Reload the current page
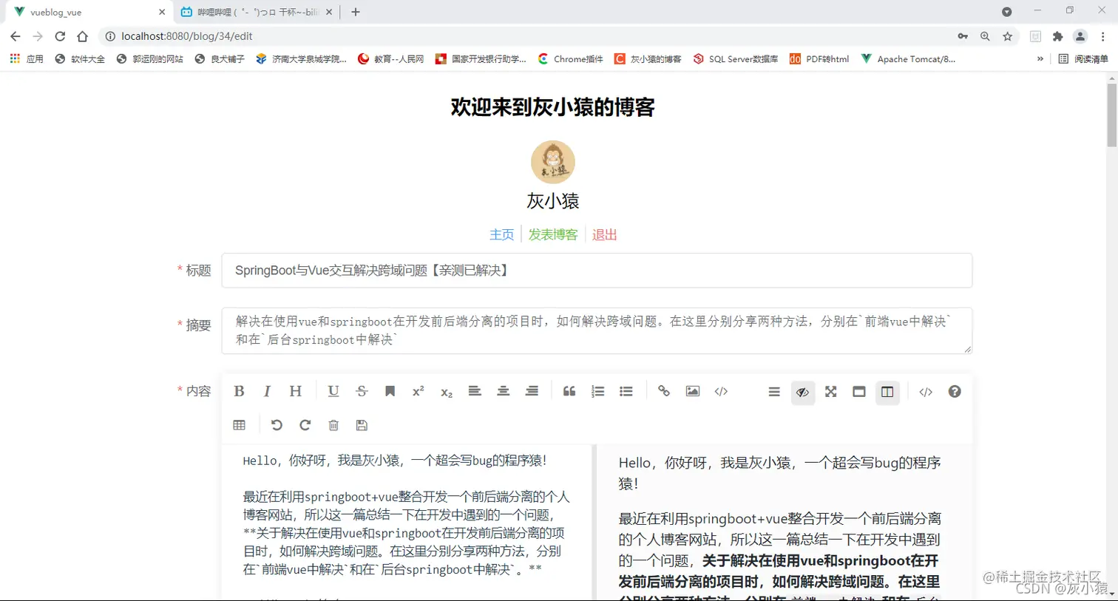Screen dimensions: 1118x601 pos(60,36)
